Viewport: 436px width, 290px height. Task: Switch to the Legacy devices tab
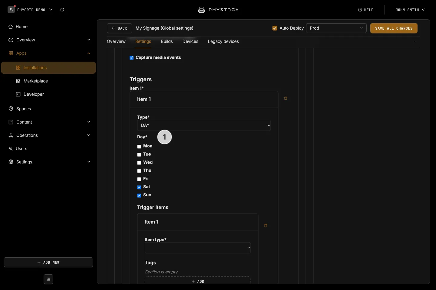tap(223, 41)
